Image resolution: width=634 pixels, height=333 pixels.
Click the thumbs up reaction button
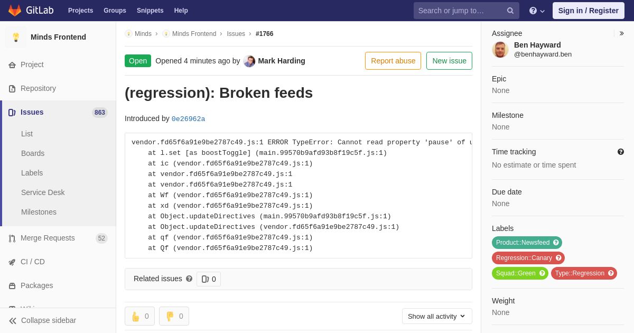coord(139,316)
